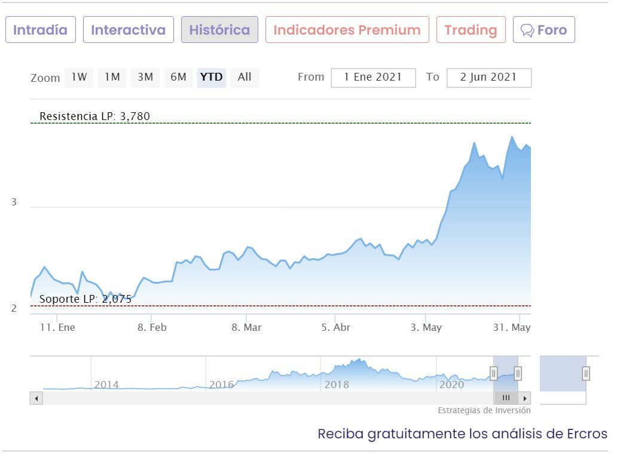Click the From date field
Screen dimensions: 620x461
(373, 78)
